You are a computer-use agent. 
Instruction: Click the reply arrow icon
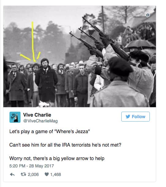pos(12,174)
